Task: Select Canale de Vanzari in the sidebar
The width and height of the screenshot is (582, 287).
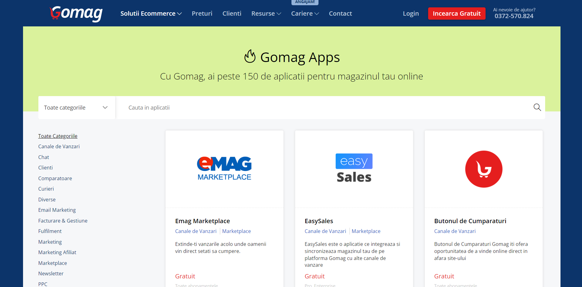Action: pos(59,146)
